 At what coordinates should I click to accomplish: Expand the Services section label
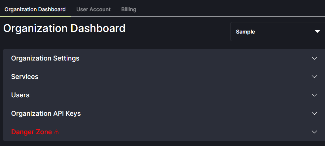tap(25, 77)
